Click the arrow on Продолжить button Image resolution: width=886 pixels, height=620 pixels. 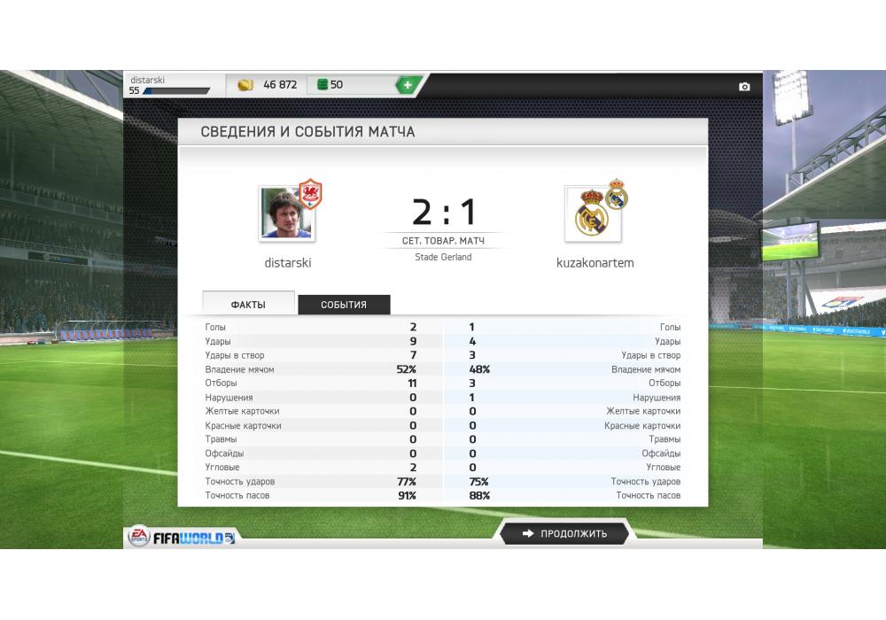(x=528, y=533)
